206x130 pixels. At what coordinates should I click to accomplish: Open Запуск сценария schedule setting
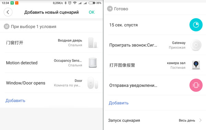tap(155, 120)
